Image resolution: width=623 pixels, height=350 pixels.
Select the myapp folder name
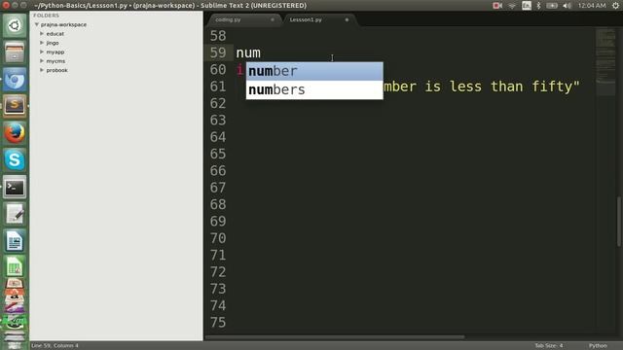point(55,52)
